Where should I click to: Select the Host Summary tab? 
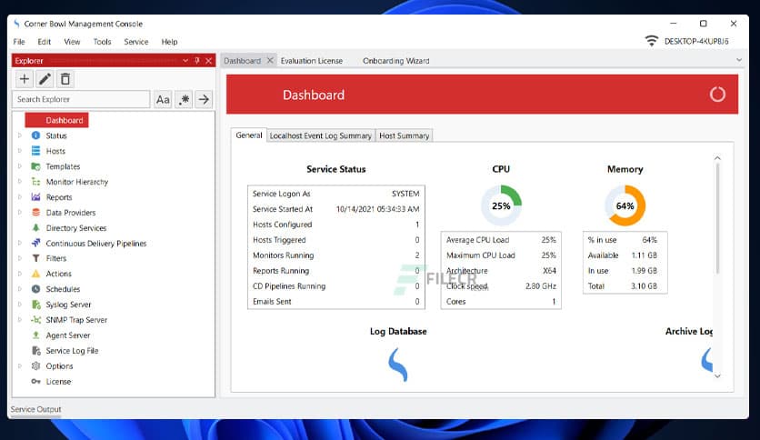(405, 135)
